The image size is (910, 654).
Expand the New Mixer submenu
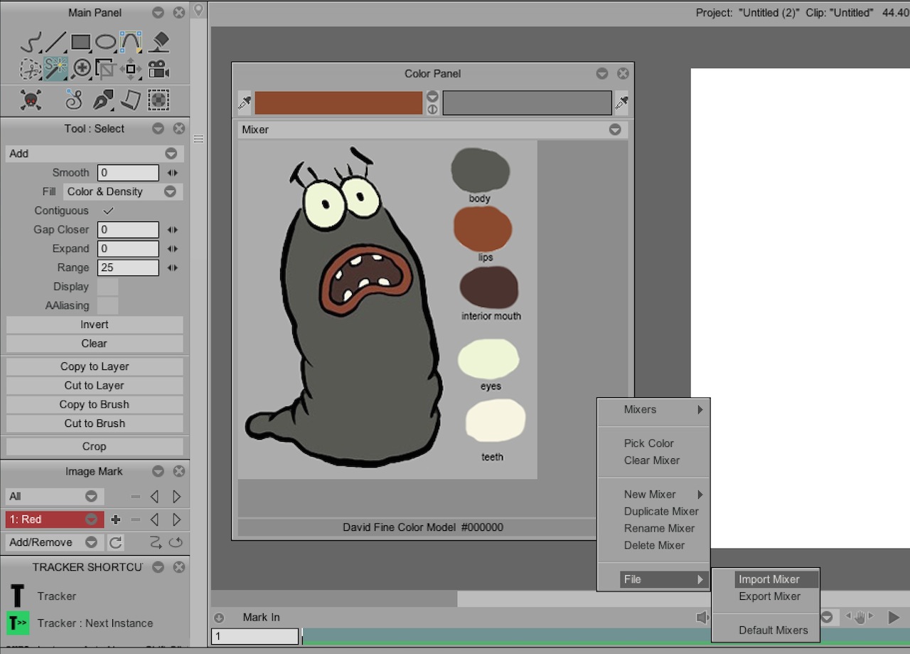click(653, 494)
